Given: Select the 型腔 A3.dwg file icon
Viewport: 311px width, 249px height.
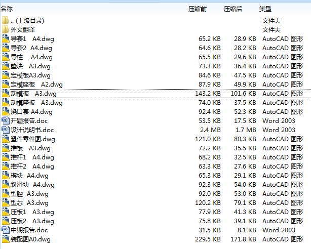Looking at the screenshot, I should coord(6,194).
